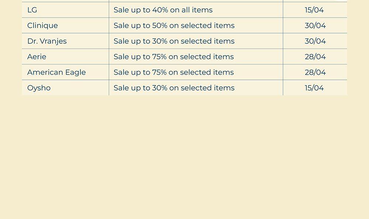This screenshot has height=219, width=369.
Task: Click the American Eagle brand cell
Action: [56, 73]
